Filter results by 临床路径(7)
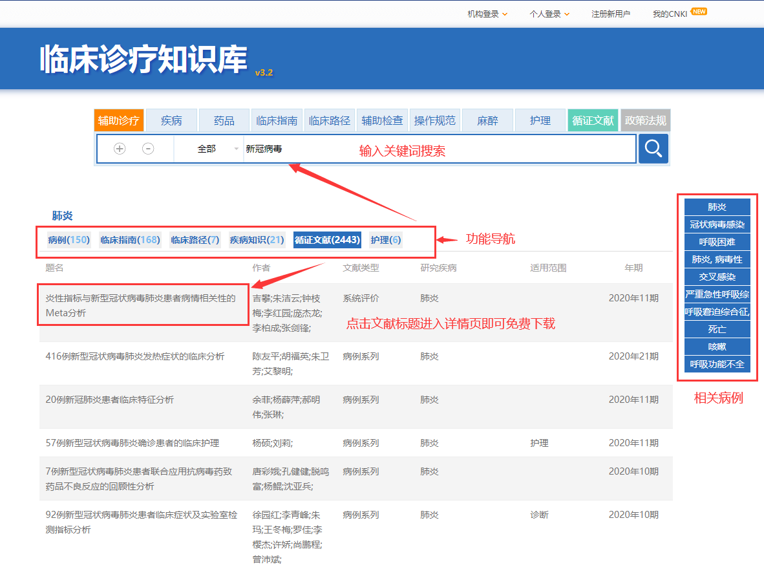Screen dimensions: 764x571 pos(195,240)
